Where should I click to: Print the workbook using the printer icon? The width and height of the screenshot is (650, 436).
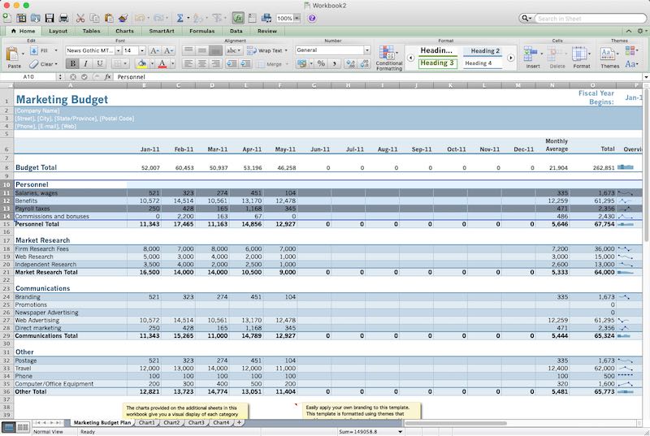click(63, 18)
